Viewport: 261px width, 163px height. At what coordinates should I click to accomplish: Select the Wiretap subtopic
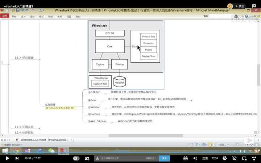click(94, 107)
